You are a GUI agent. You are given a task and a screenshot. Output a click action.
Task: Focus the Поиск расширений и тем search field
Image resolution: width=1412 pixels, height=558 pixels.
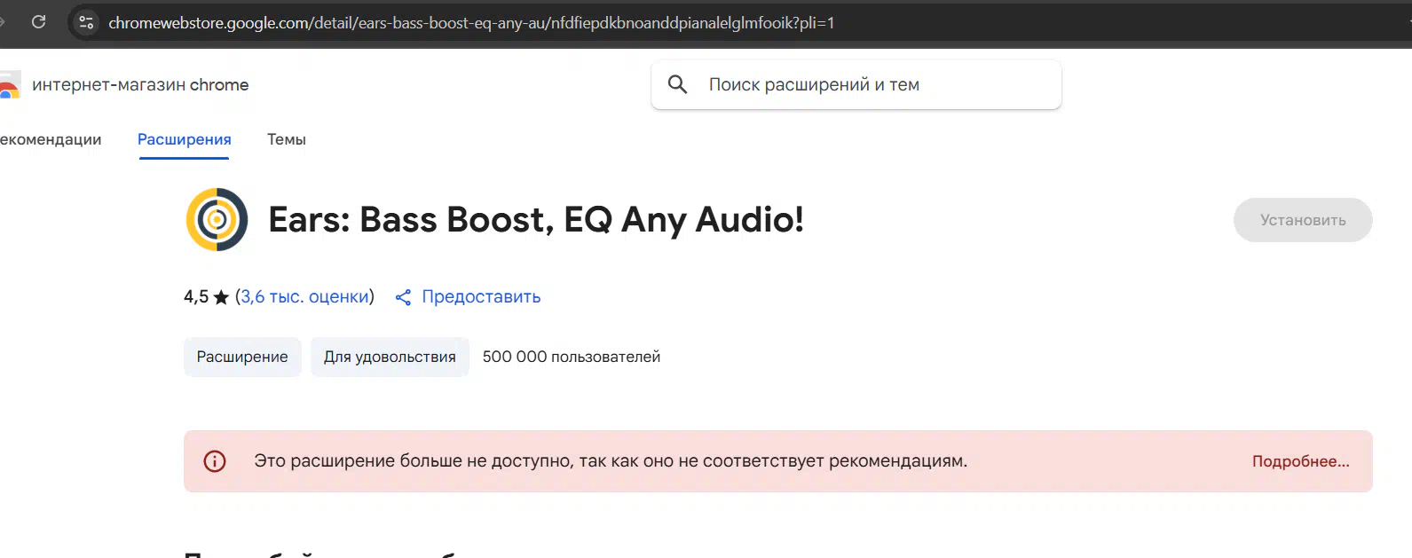click(x=856, y=84)
